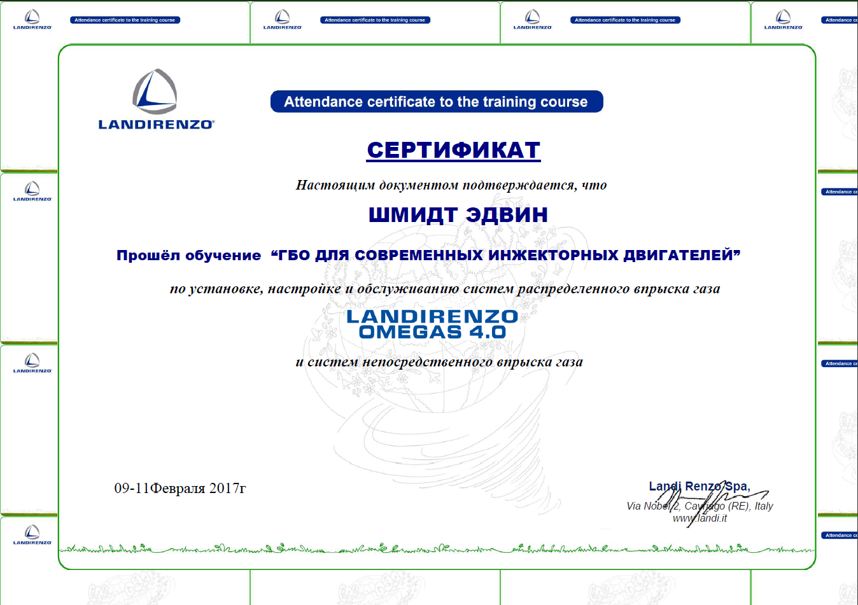Click the 'Настоящим документом подтверждается, что' line
The height and width of the screenshot is (605, 858).
point(451,185)
